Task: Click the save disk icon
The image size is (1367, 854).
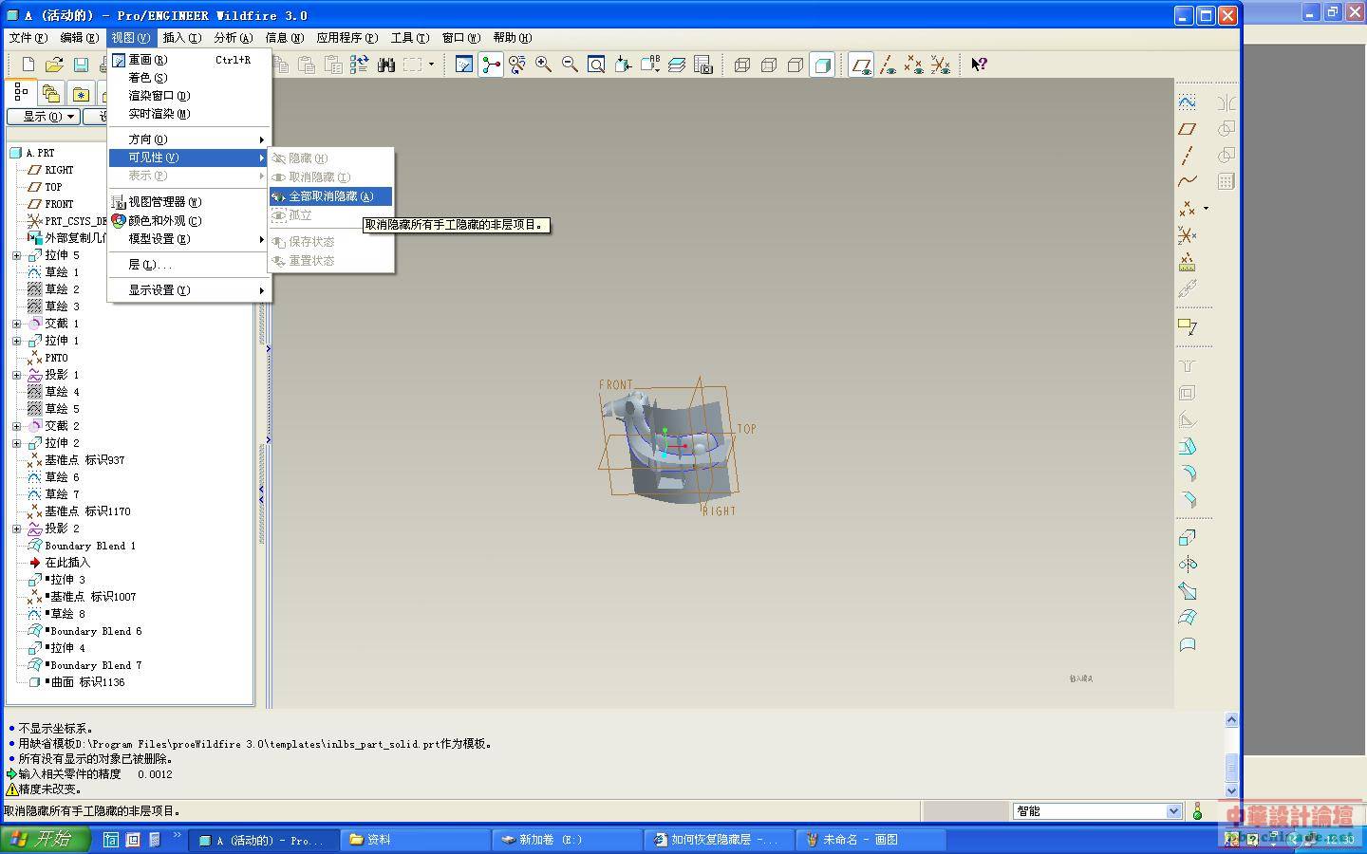Action: [x=81, y=65]
